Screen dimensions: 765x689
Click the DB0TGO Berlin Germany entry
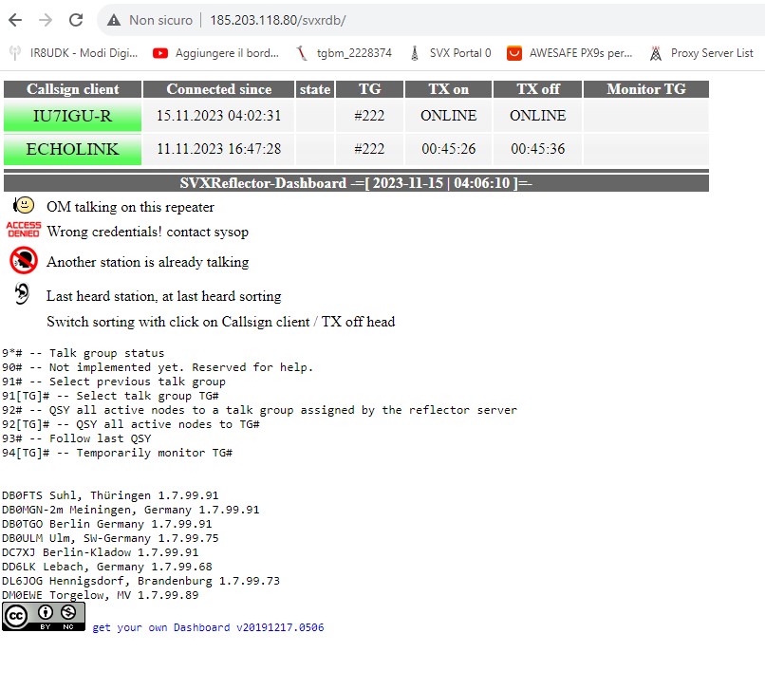[x=107, y=524]
